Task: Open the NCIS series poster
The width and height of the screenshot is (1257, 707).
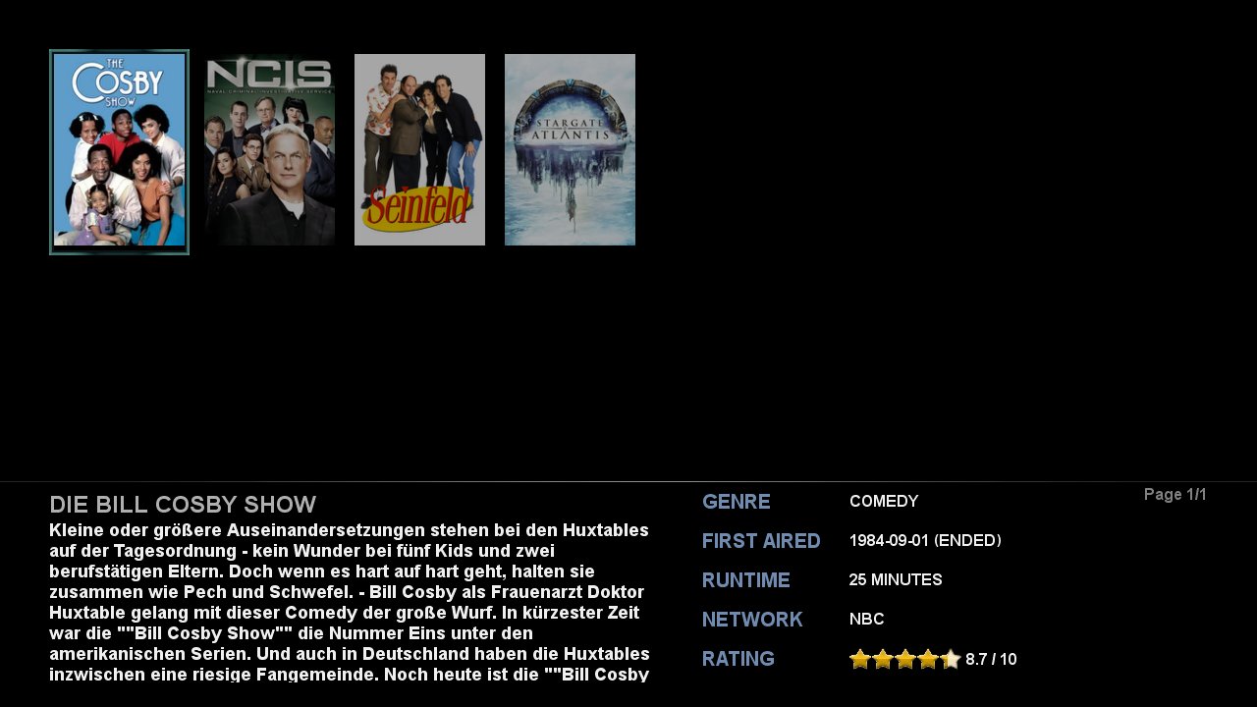Action: (x=270, y=149)
